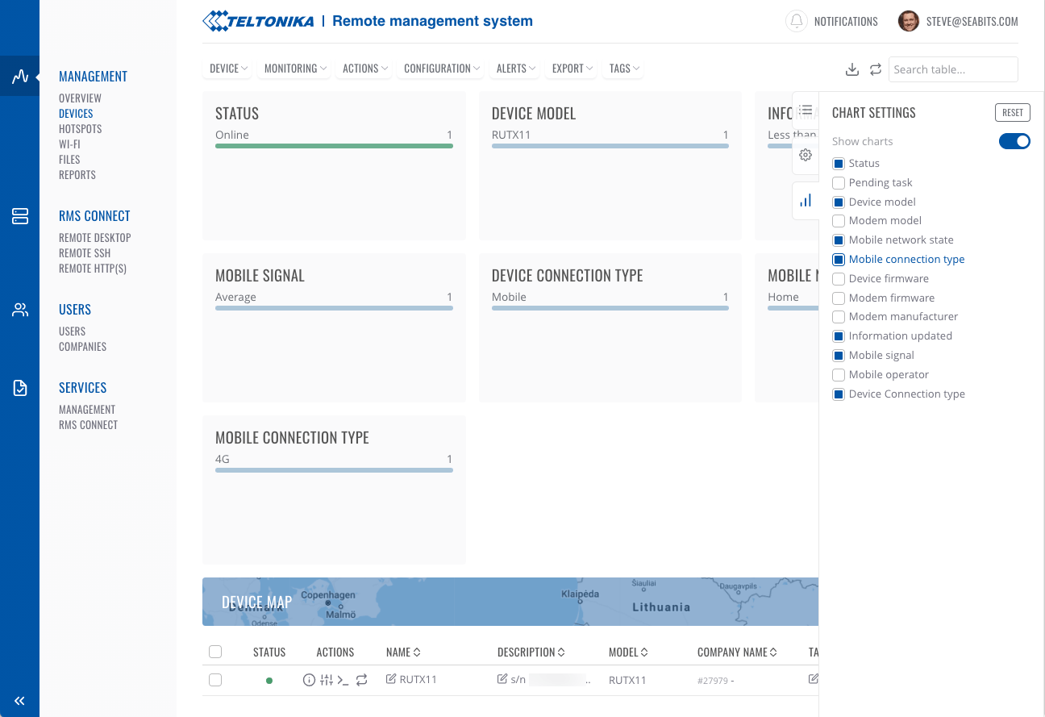Open the Services document icon in sidebar

[19, 388]
